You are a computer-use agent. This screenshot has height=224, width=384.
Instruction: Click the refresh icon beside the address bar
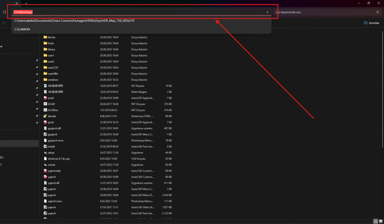pyautogui.click(x=4, y=12)
